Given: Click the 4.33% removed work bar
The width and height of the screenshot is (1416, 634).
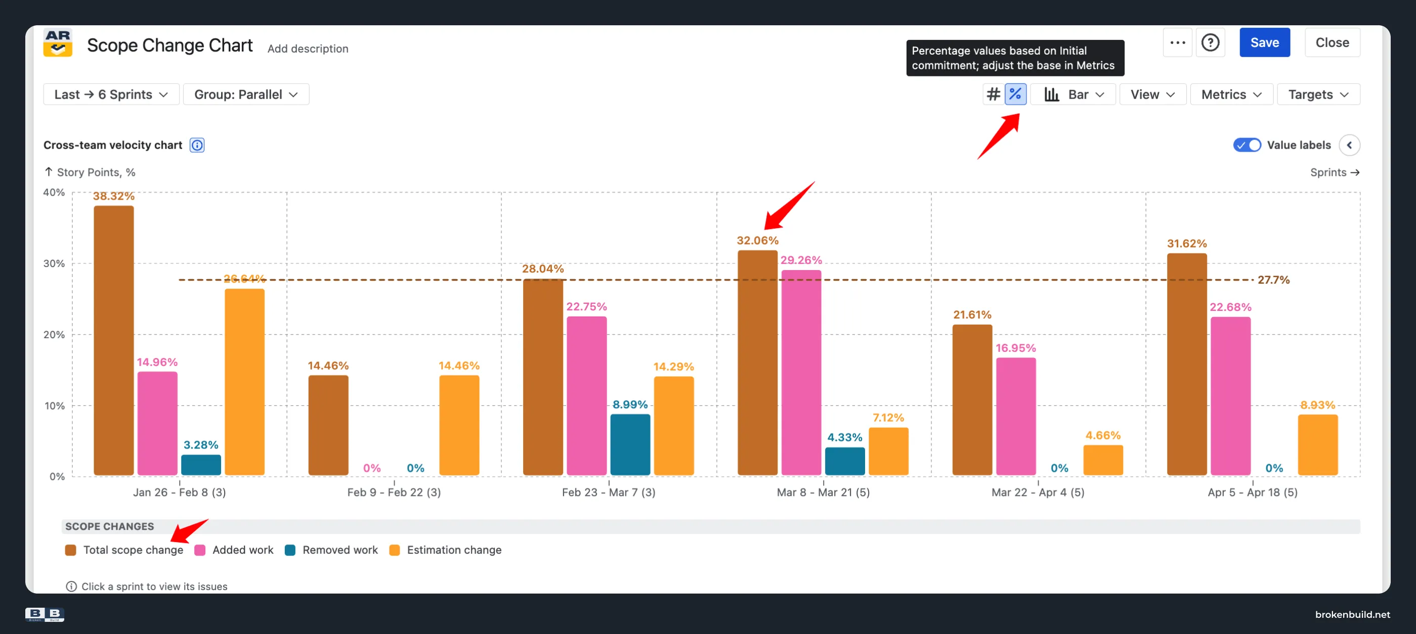Looking at the screenshot, I should [x=845, y=462].
